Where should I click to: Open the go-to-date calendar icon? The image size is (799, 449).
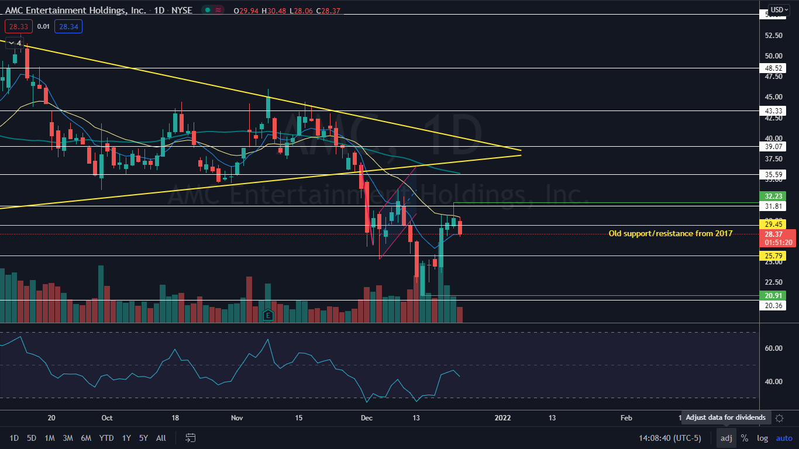191,437
